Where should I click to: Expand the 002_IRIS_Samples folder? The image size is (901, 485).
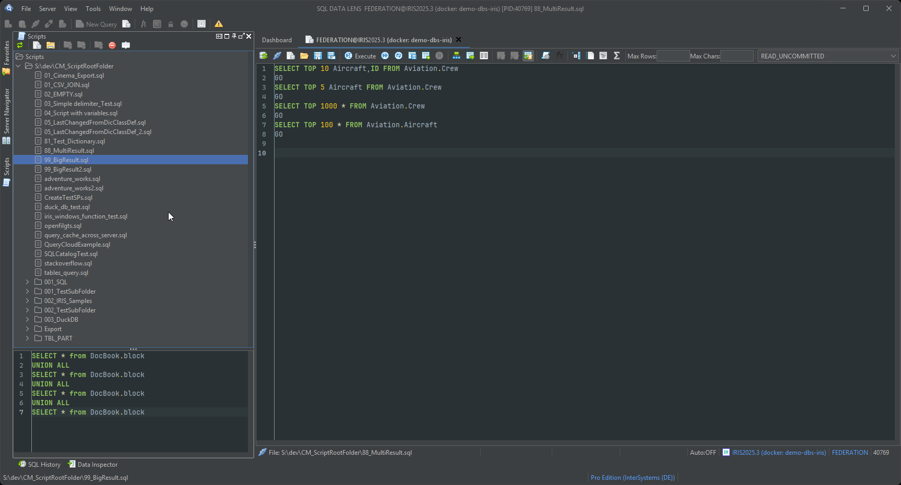pos(28,301)
